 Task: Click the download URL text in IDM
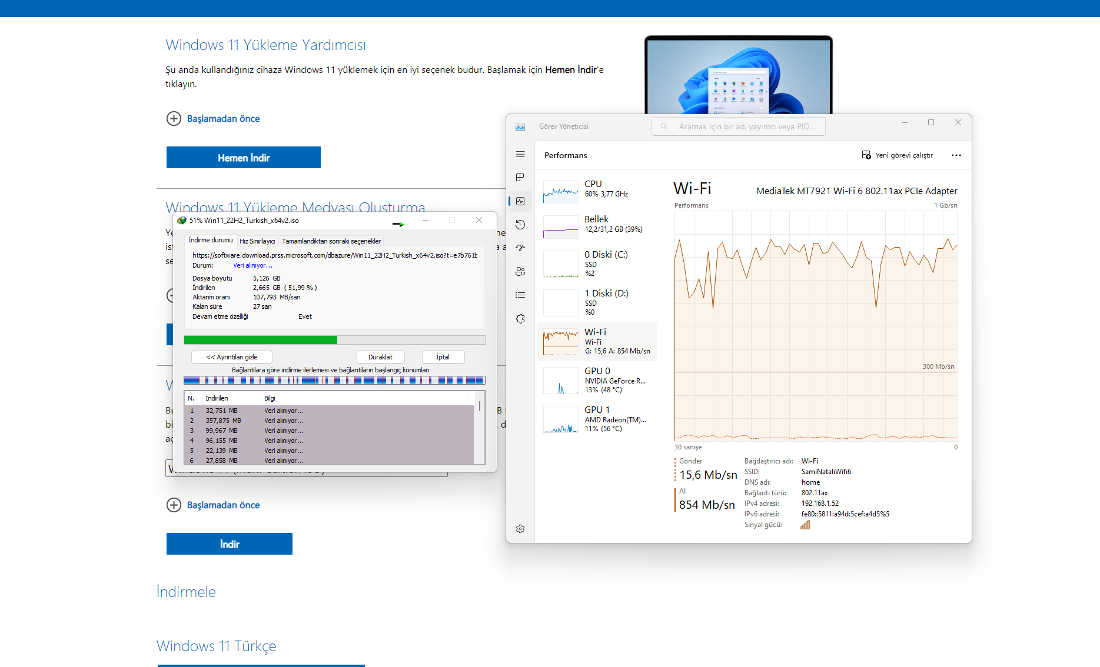tap(335, 255)
